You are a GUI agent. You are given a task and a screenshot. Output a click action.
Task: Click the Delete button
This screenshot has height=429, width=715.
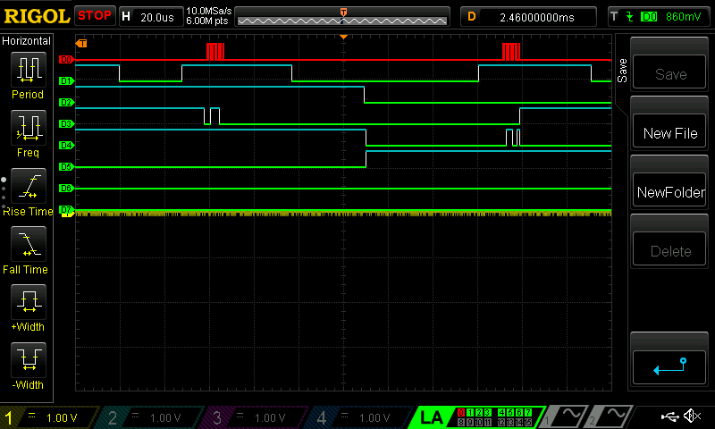pyautogui.click(x=669, y=249)
